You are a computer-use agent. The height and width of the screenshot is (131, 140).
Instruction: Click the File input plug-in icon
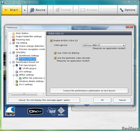17,65
